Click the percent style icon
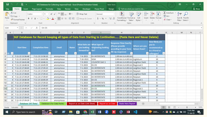The height and width of the screenshot is (117, 207). pyautogui.click(x=103, y=19)
